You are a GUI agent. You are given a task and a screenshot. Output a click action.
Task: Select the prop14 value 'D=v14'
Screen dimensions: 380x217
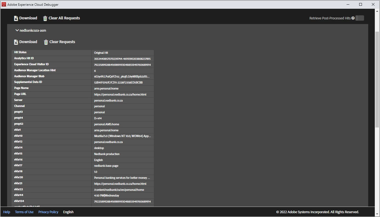coord(98,118)
